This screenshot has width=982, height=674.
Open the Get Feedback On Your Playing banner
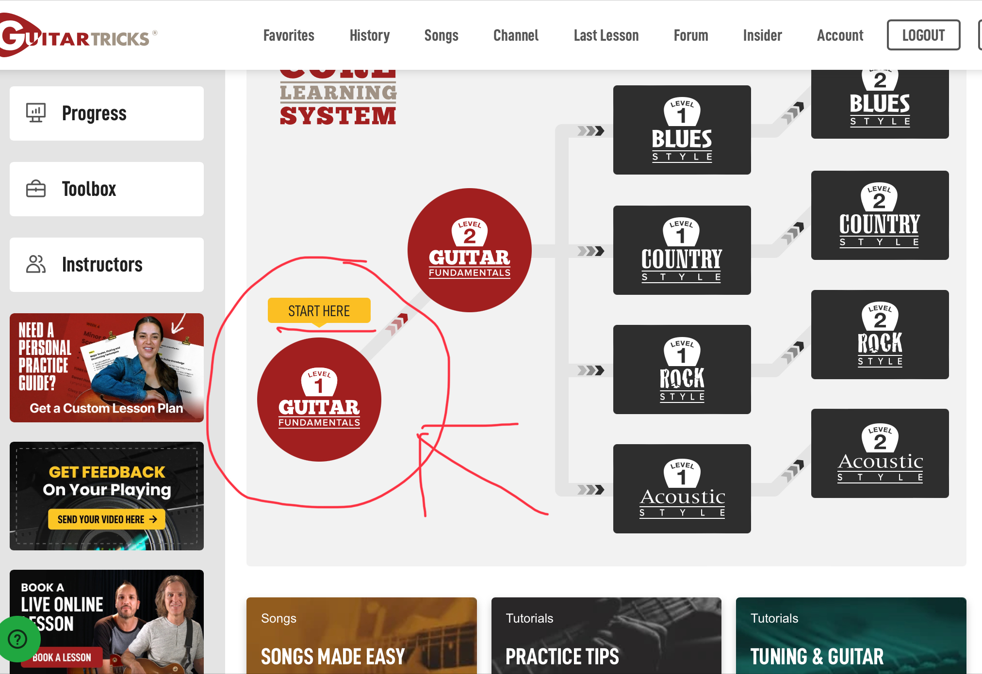107,496
